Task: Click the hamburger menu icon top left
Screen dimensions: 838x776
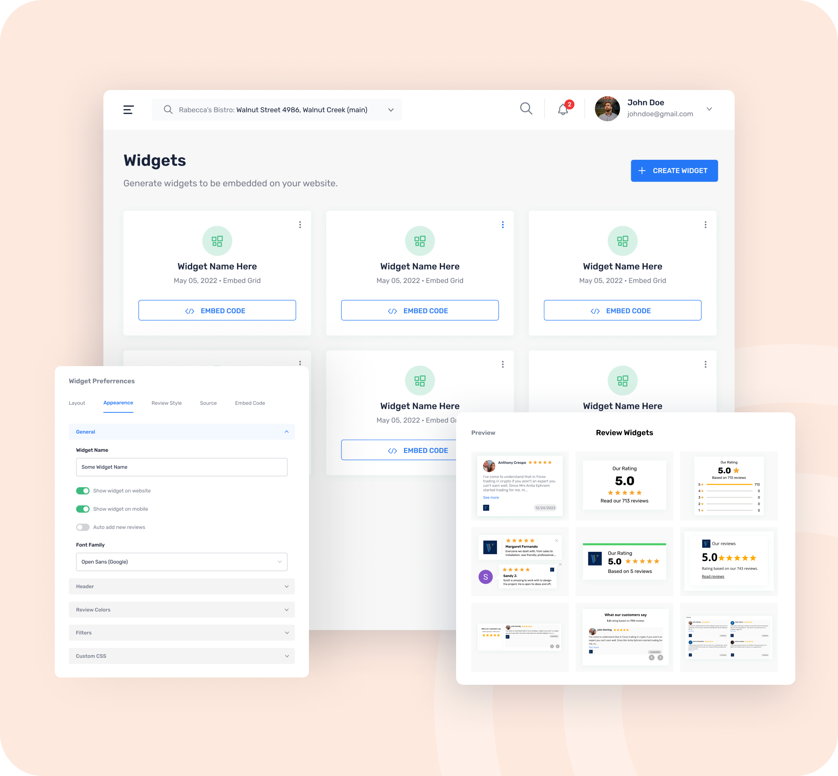Action: (129, 109)
